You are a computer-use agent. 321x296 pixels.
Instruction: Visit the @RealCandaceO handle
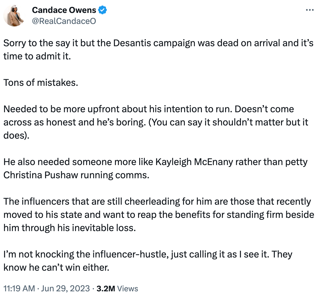tap(64, 21)
